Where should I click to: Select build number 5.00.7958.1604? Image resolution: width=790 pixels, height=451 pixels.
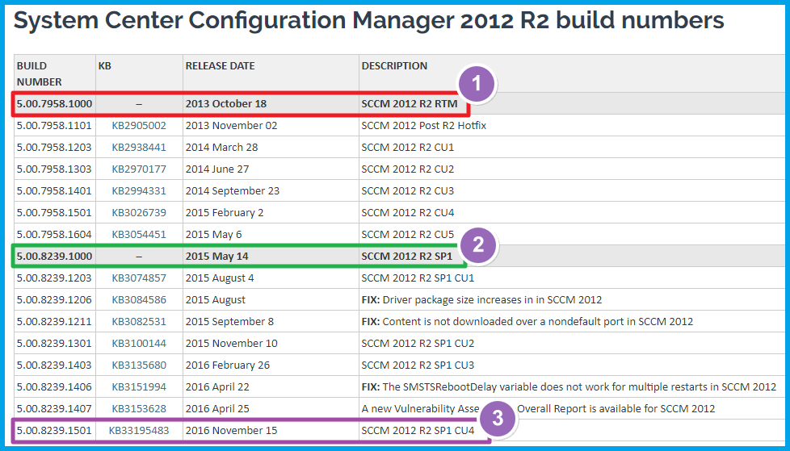(x=54, y=235)
